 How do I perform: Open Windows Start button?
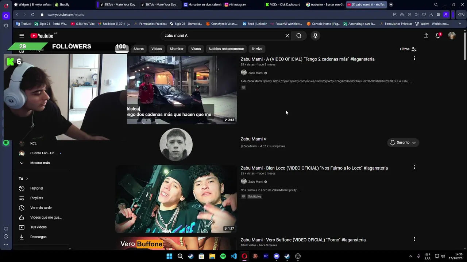click(169, 256)
